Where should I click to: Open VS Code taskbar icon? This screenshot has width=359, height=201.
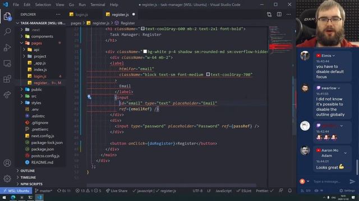[x=39, y=197]
